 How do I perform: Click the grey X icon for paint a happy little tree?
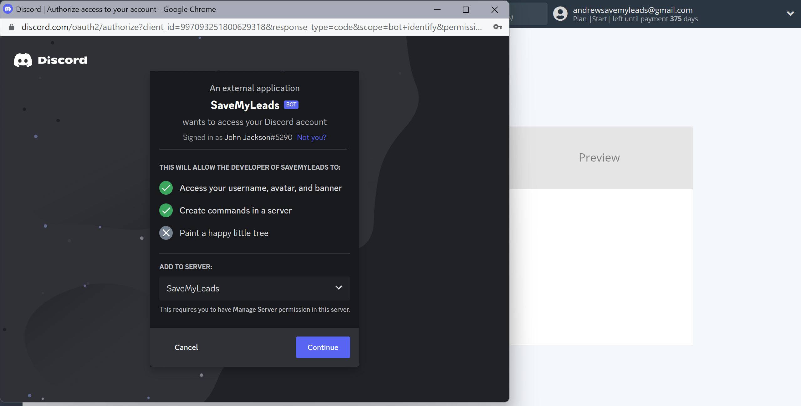click(x=166, y=233)
